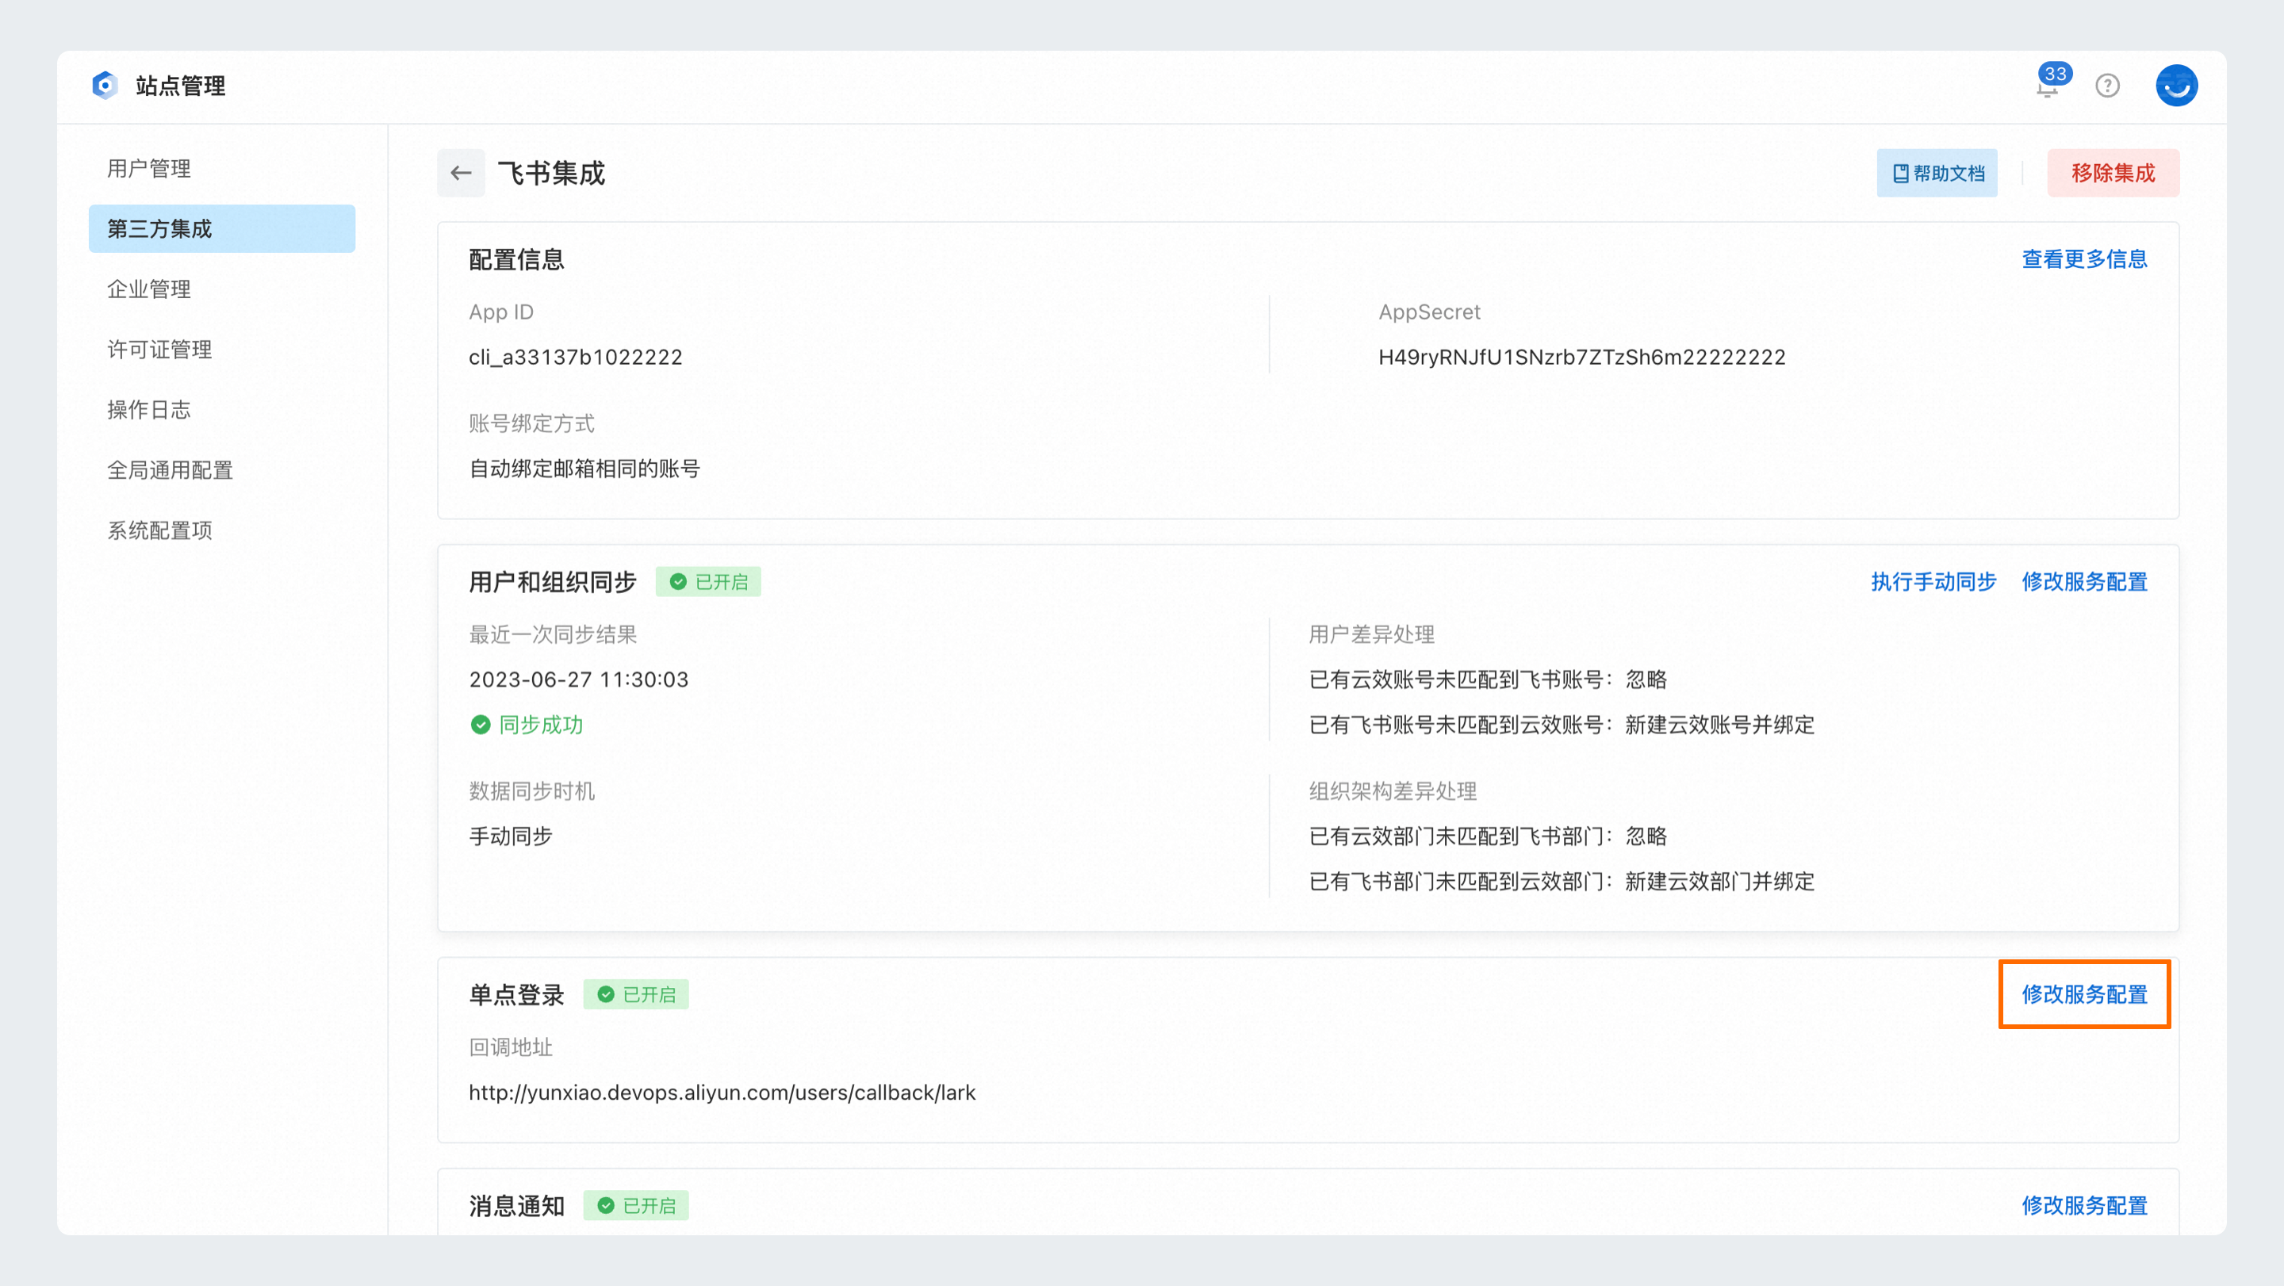Click the 数据同步时机 label

[x=531, y=791]
